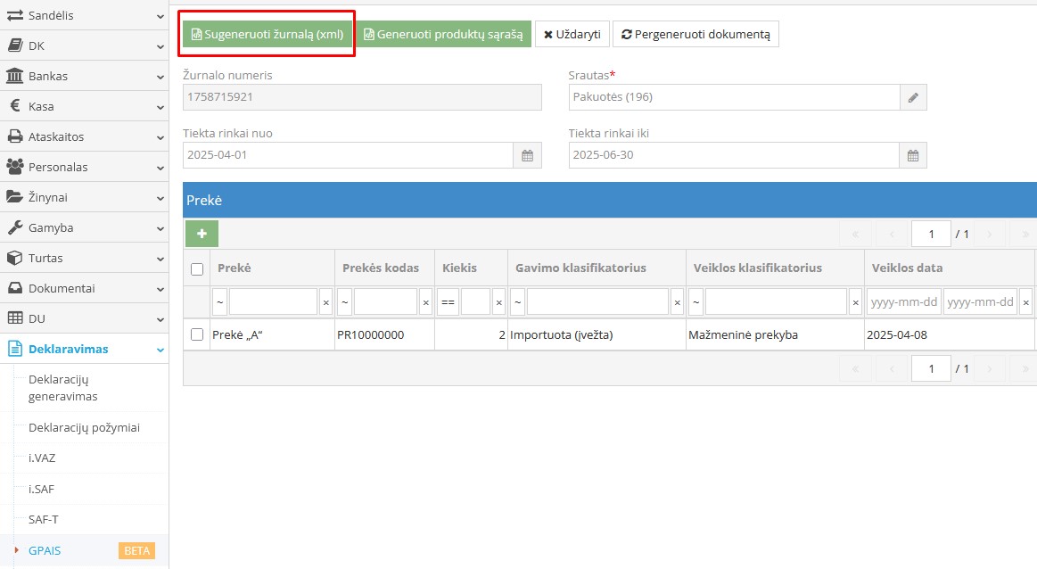Clear the Gavimo klasifikatorius filter

click(x=677, y=302)
